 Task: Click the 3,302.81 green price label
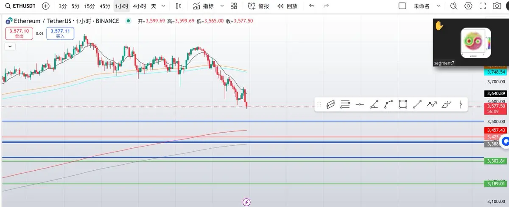[496, 161]
